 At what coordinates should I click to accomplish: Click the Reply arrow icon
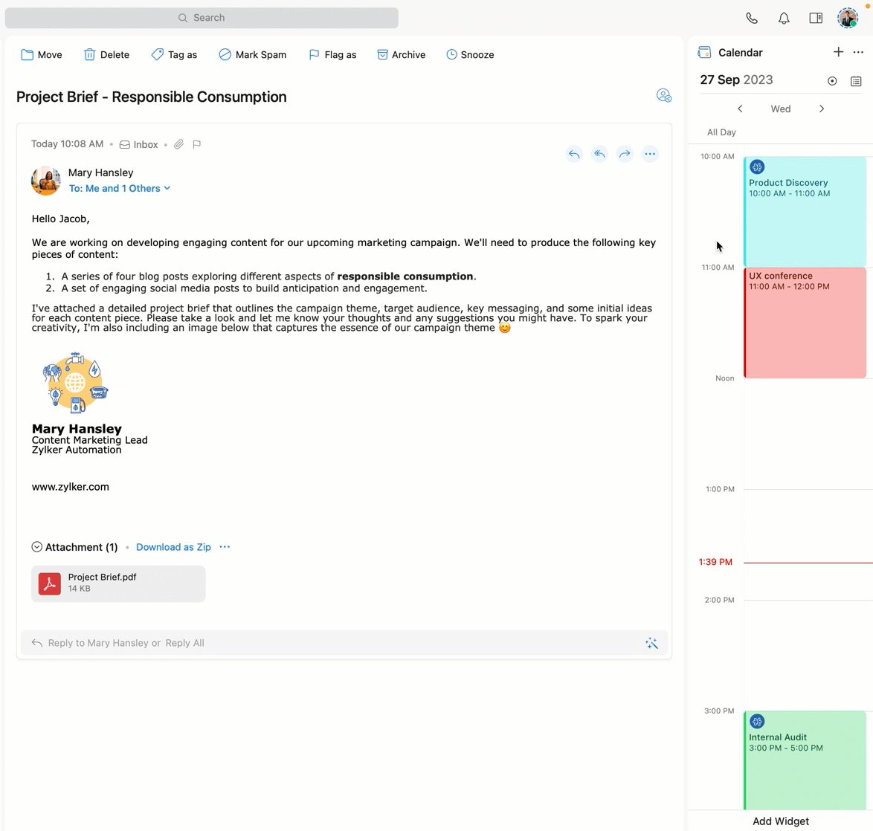point(574,154)
